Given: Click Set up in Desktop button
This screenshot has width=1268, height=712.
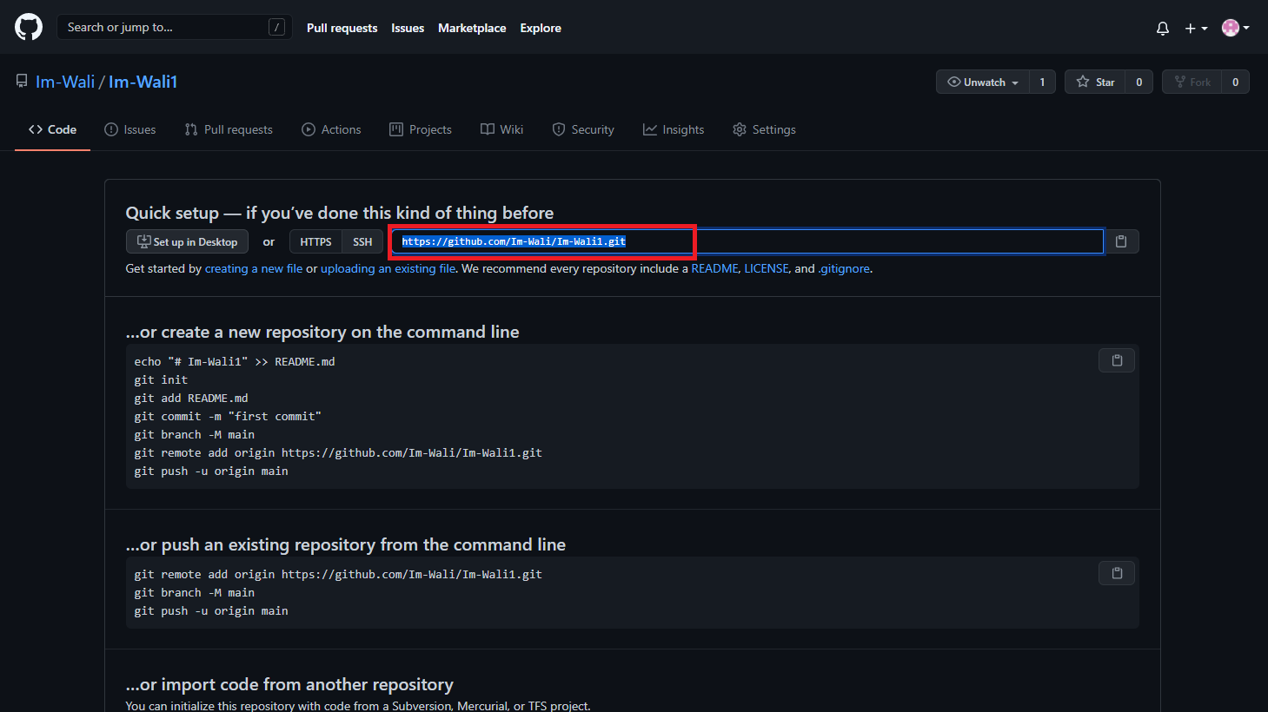Looking at the screenshot, I should click(188, 241).
